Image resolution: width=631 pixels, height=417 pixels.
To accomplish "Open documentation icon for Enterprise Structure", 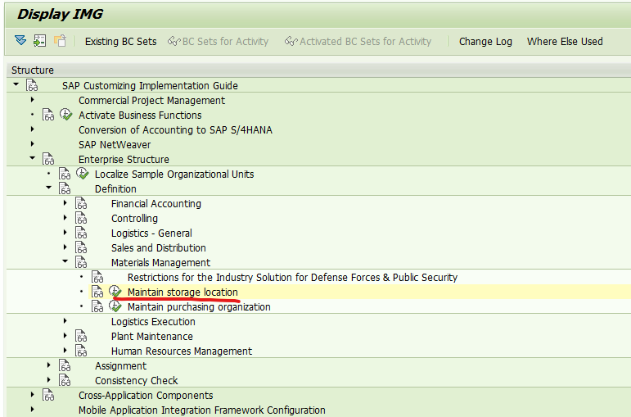I will click(48, 159).
